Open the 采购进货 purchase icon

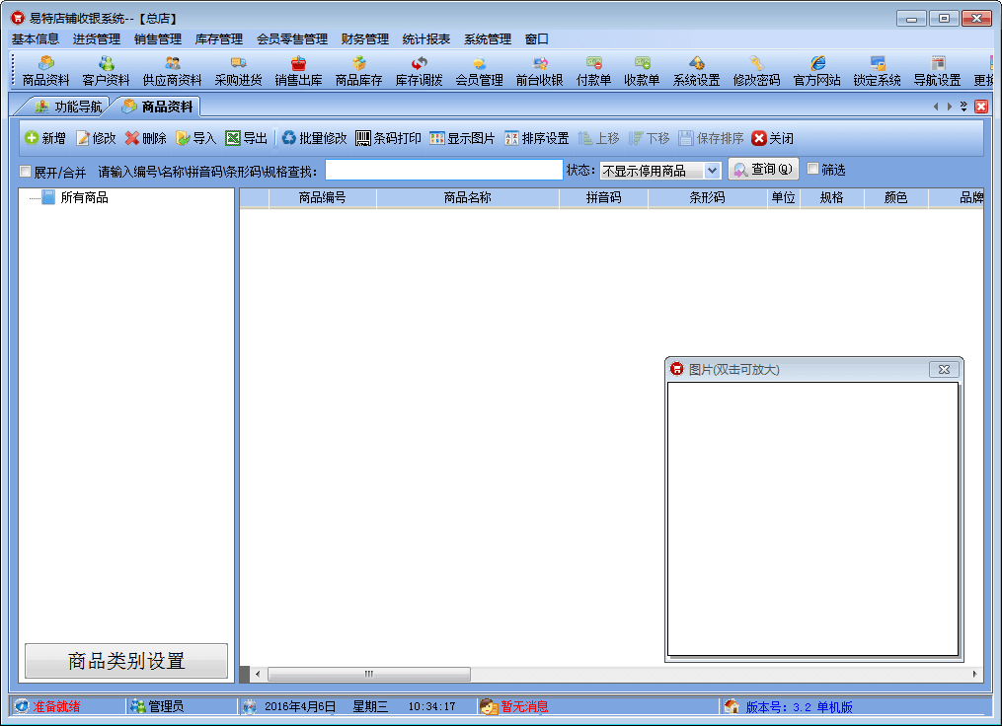click(x=238, y=71)
